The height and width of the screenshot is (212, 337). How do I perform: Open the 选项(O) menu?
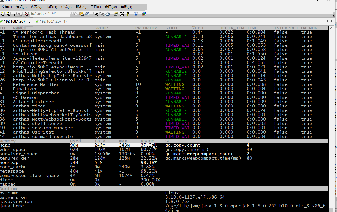pyautogui.click(x=51, y=7)
